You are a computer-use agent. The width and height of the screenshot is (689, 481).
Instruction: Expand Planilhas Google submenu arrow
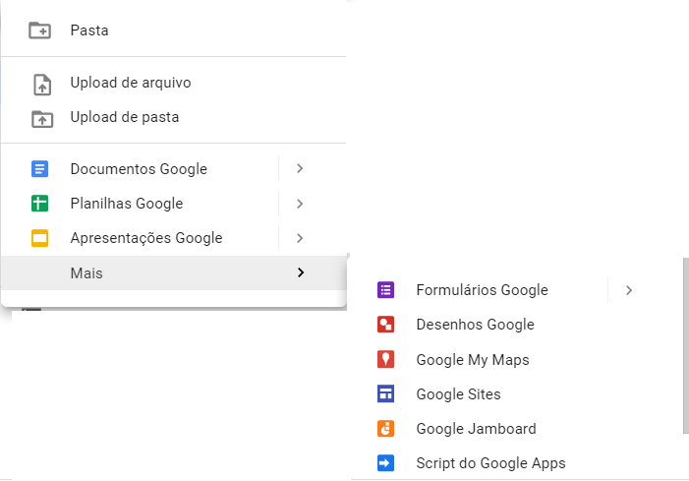(x=300, y=204)
